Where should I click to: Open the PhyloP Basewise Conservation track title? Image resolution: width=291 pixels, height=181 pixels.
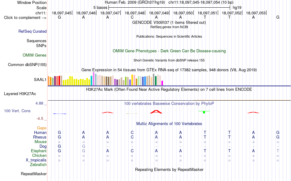(169, 104)
